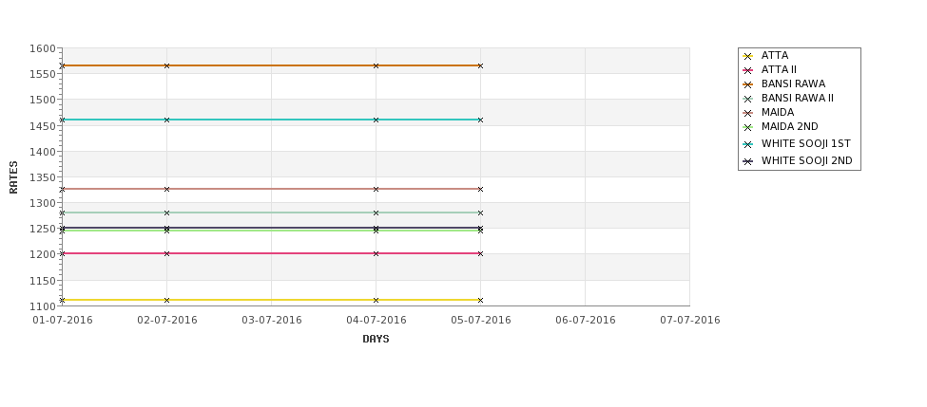Click the BANSI RAWA II legend marker
This screenshot has height=407, width=927.
748,99
